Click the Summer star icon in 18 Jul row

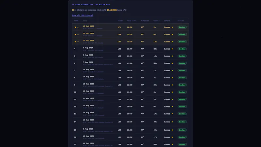[172, 85]
